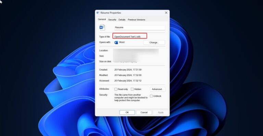
Task: Confirm with the OK button
Action: [127, 112]
